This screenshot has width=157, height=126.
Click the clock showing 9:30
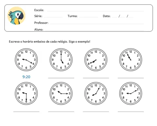tap(26, 94)
